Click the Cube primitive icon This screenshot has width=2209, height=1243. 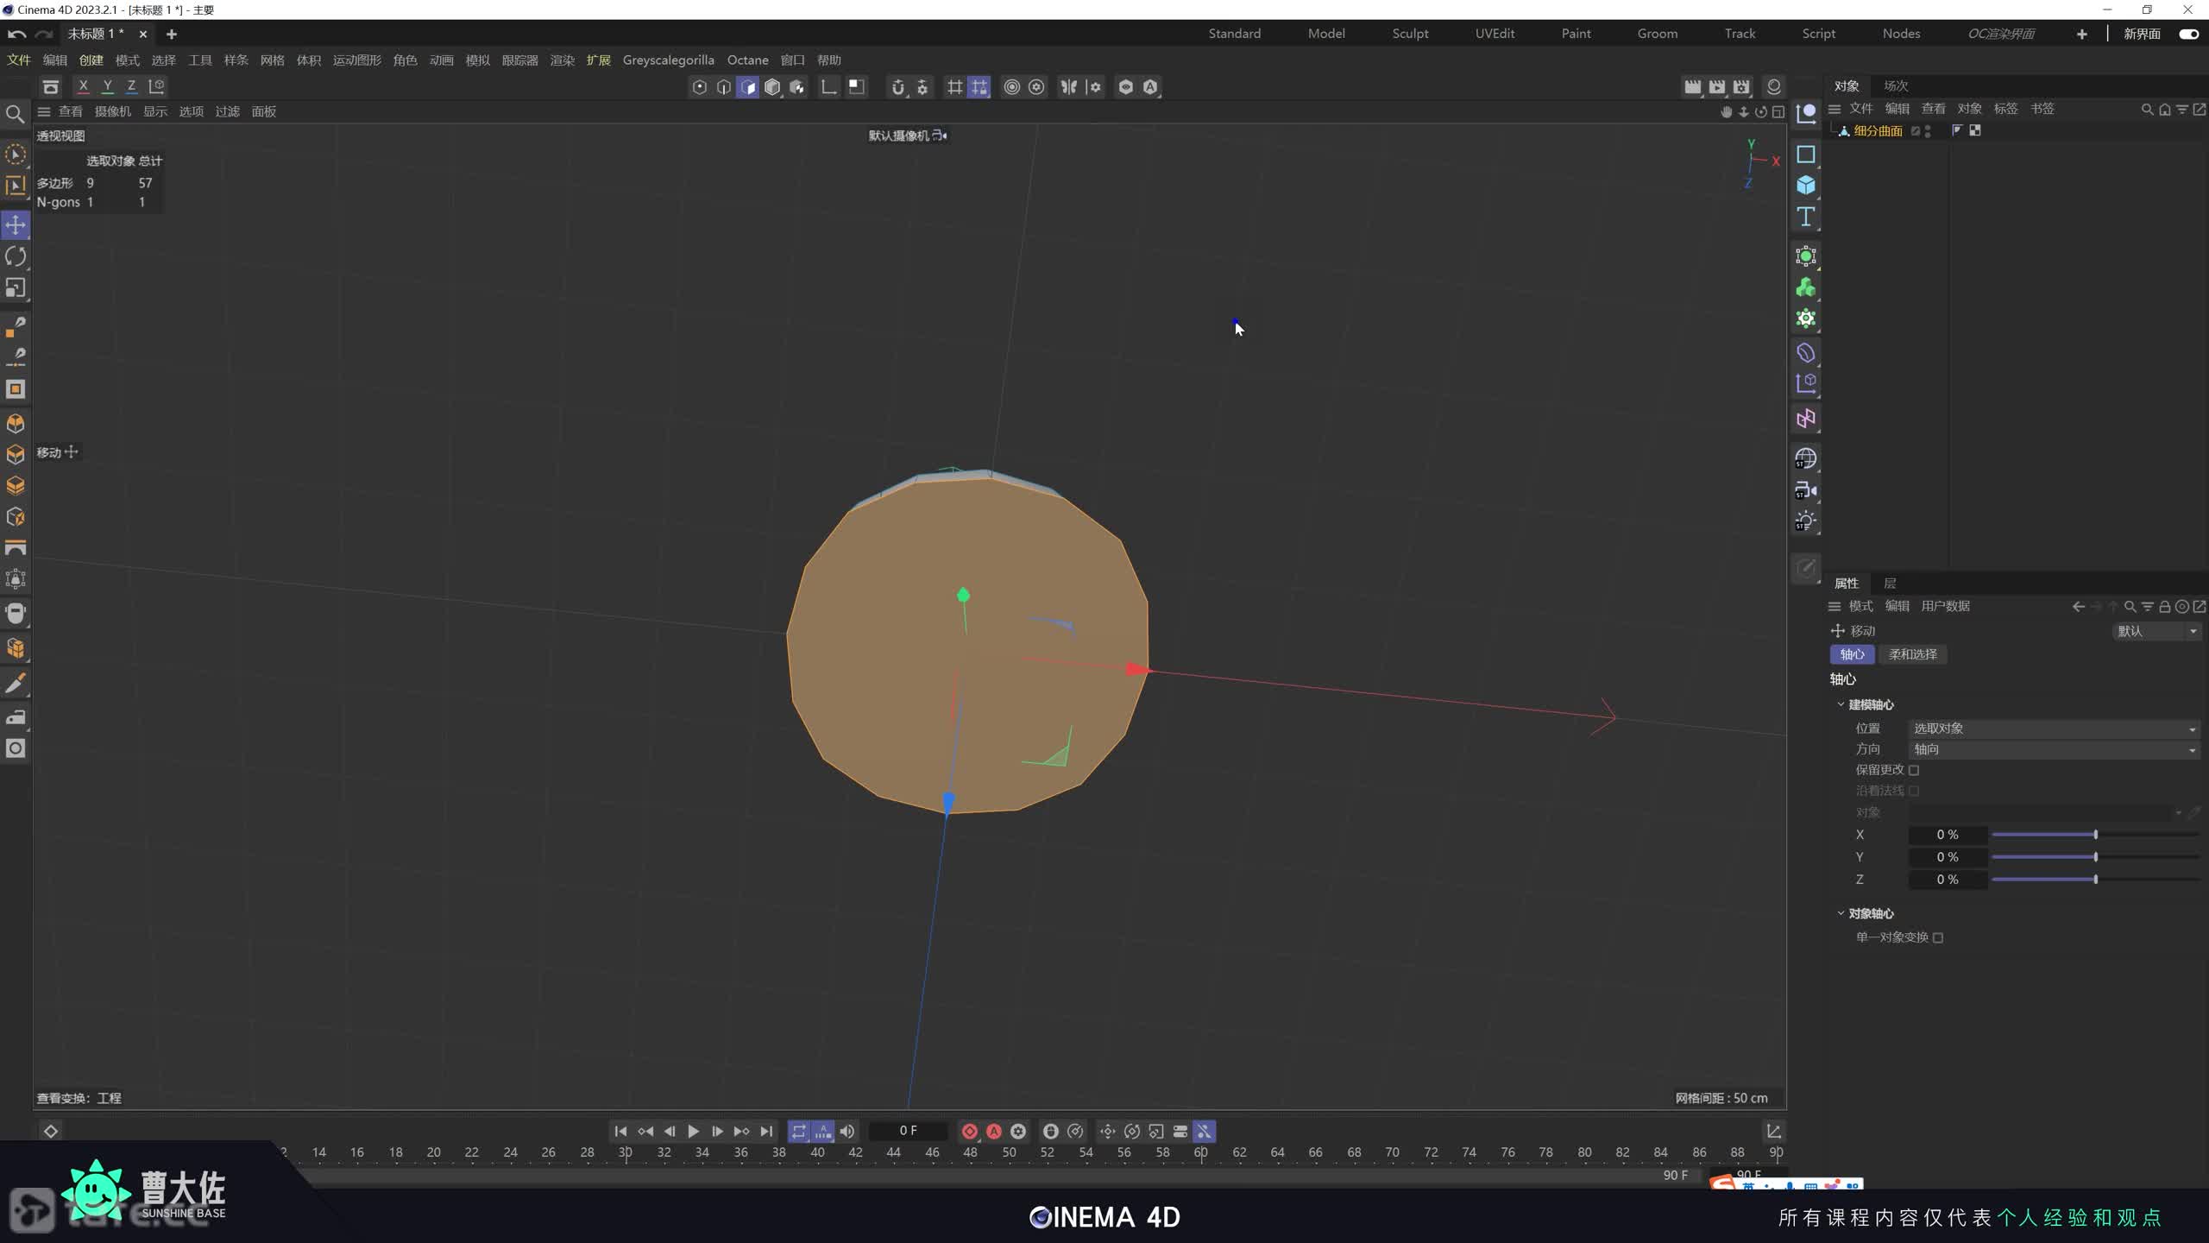point(1805,186)
